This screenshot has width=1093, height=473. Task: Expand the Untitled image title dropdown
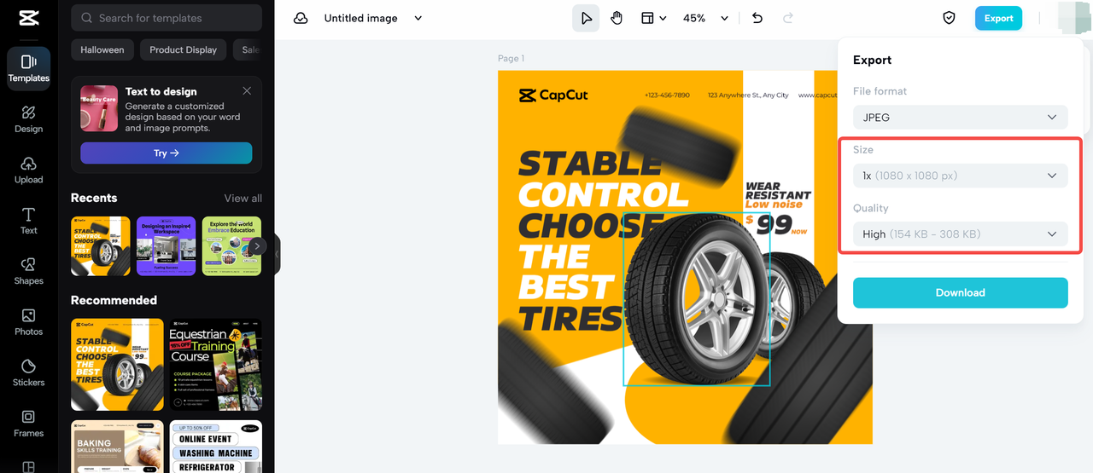click(x=418, y=18)
